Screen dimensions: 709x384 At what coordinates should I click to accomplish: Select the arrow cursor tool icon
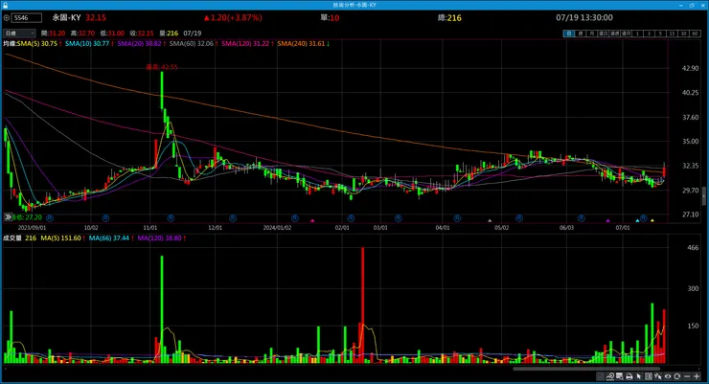tap(639, 376)
